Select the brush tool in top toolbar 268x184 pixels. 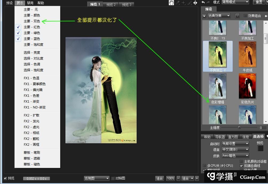(x=189, y=3)
